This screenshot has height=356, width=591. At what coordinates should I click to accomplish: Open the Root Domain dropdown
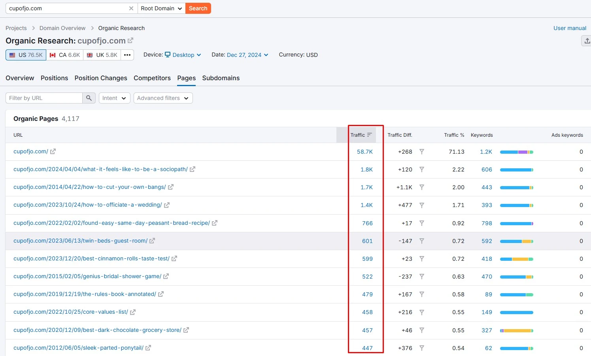coord(161,8)
